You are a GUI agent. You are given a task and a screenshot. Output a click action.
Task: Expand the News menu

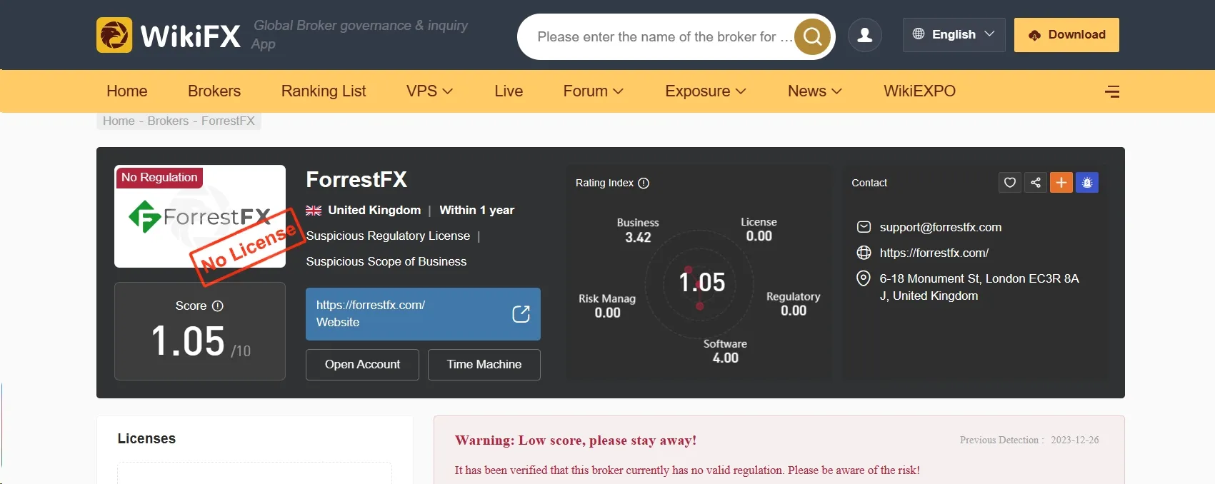pyautogui.click(x=815, y=91)
